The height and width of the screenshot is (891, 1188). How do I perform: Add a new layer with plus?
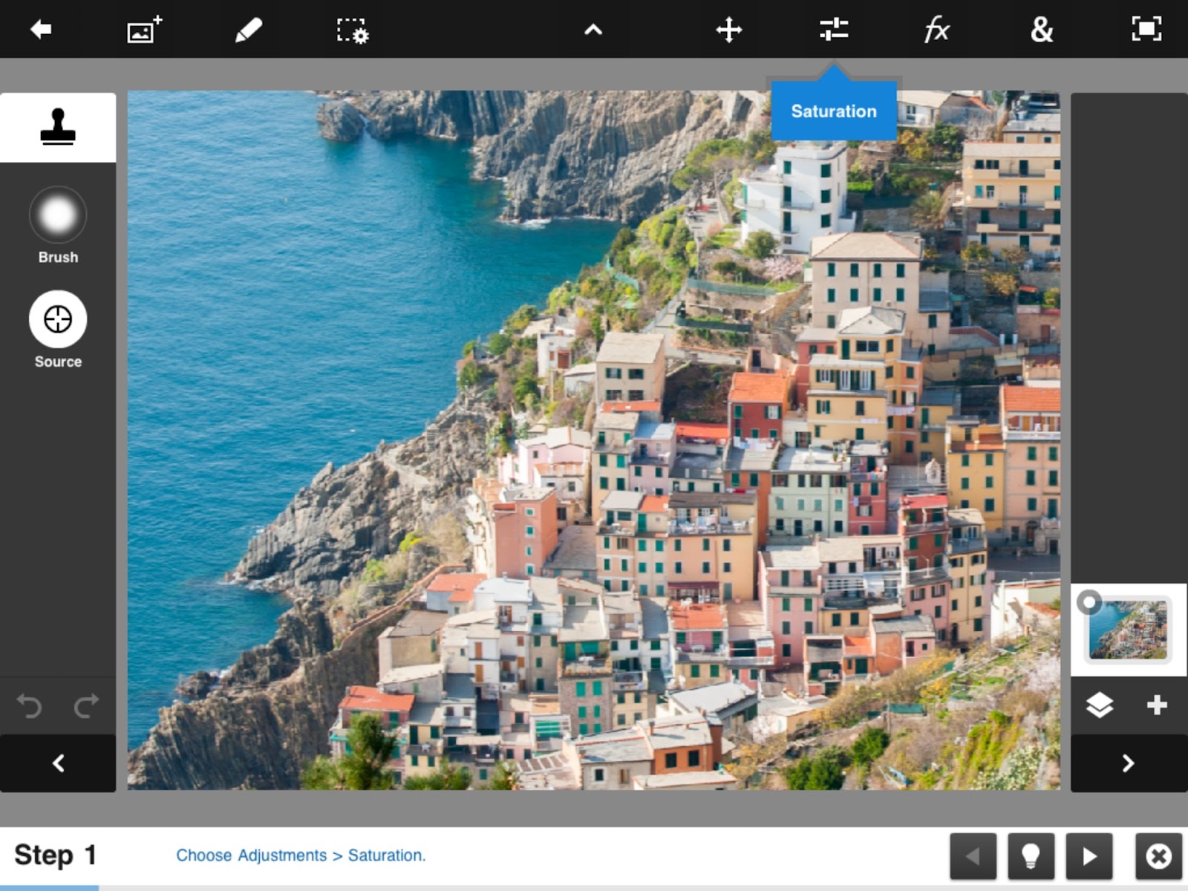[x=1157, y=705]
